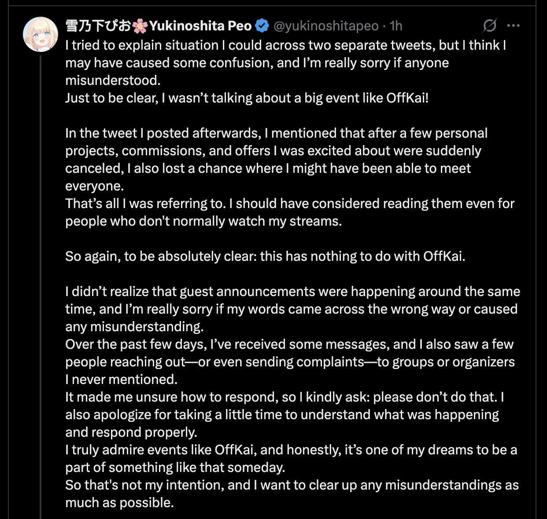Screen dimensions: 547x519
Task: Select 'In the tweet I posted afterwards' paragraph
Action: [x=277, y=159]
